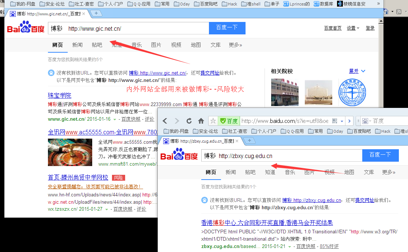
Task: Click the 百度一下 button in the back browser
Action: click(x=227, y=28)
